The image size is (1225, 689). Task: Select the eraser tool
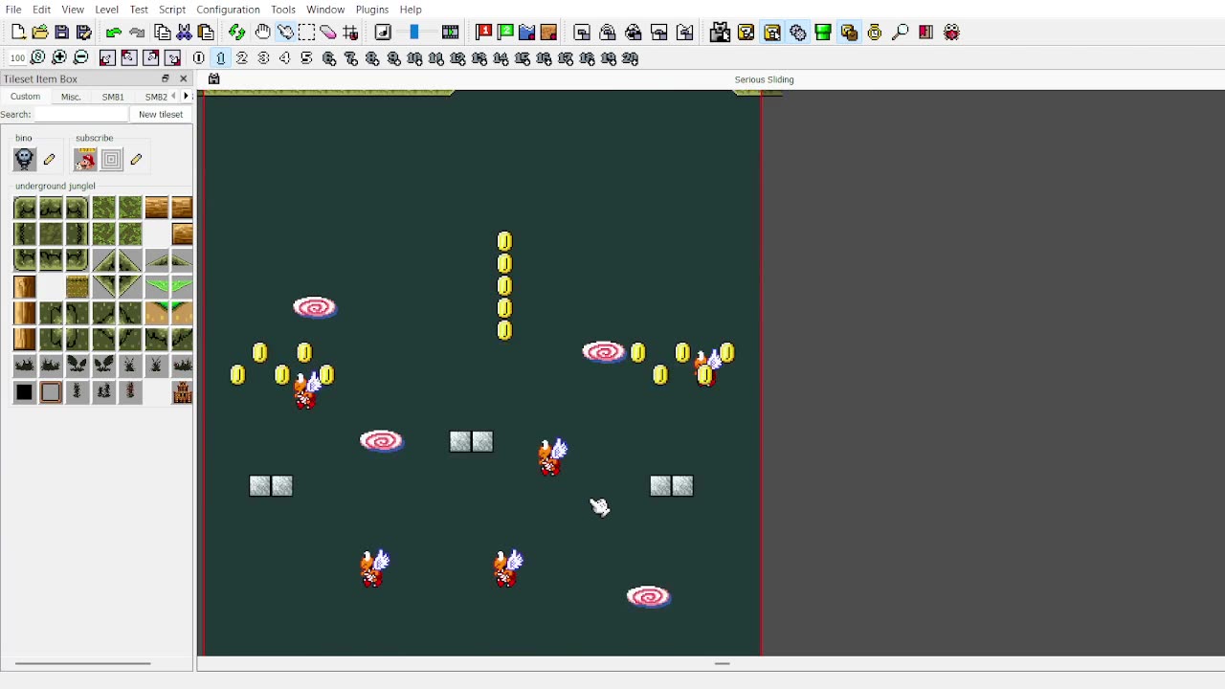328,33
